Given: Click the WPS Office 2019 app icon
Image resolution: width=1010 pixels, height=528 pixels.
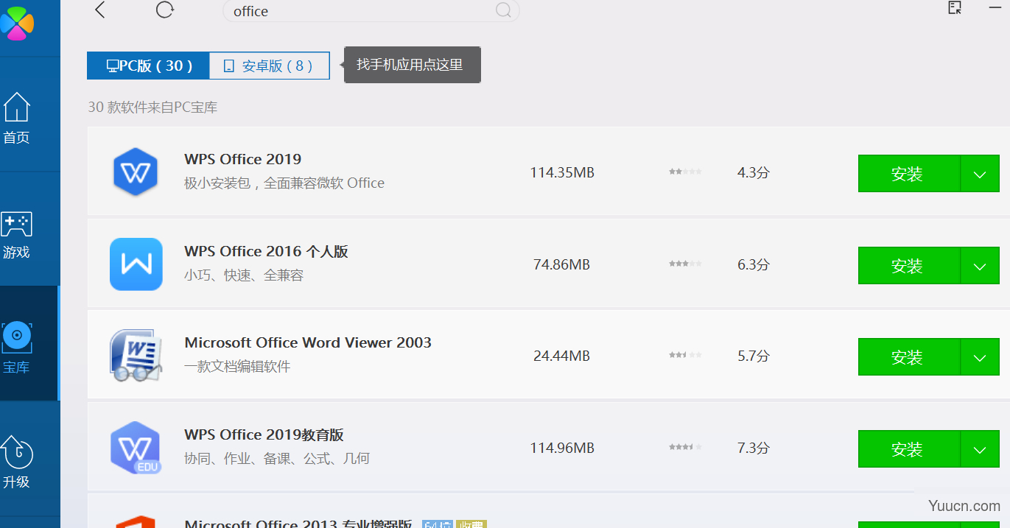Looking at the screenshot, I should point(136,172).
